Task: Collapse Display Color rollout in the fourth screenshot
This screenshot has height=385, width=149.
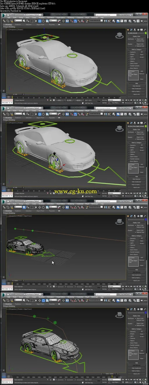Action: tap(136, 316)
